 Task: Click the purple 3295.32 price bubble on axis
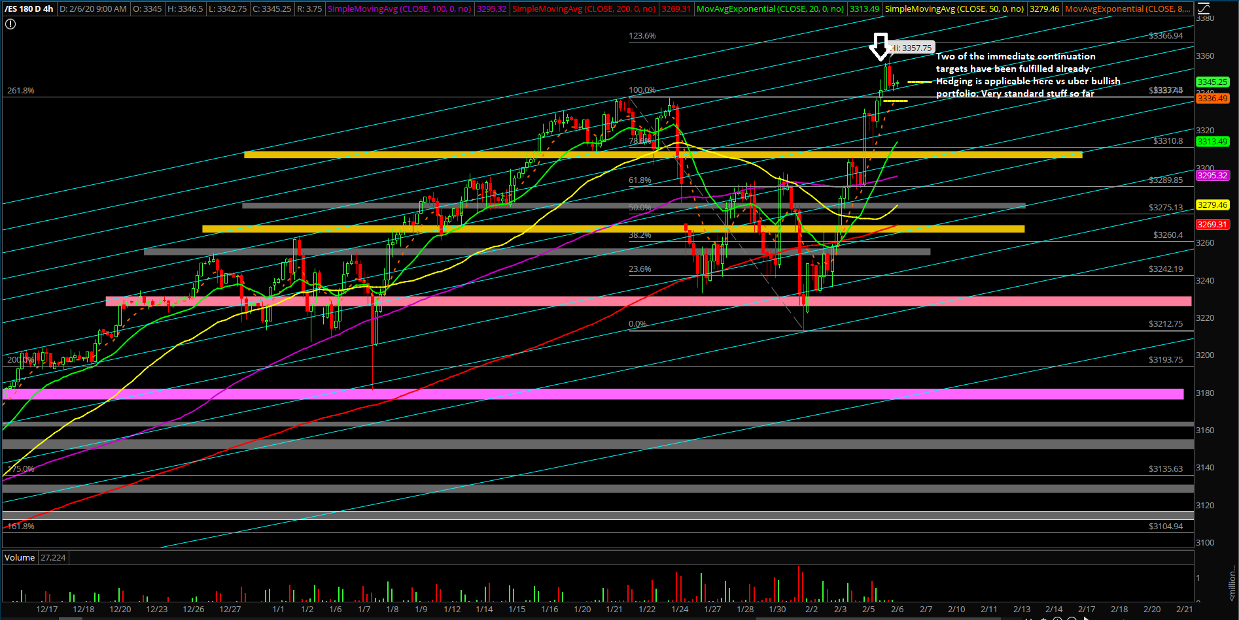pyautogui.click(x=1212, y=176)
